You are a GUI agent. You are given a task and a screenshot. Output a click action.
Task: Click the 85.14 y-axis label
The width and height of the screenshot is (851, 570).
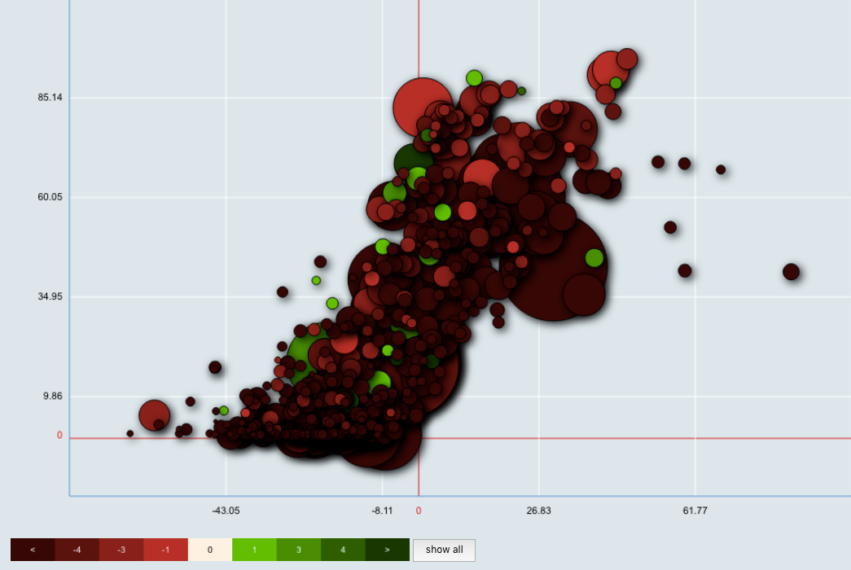click(x=50, y=98)
